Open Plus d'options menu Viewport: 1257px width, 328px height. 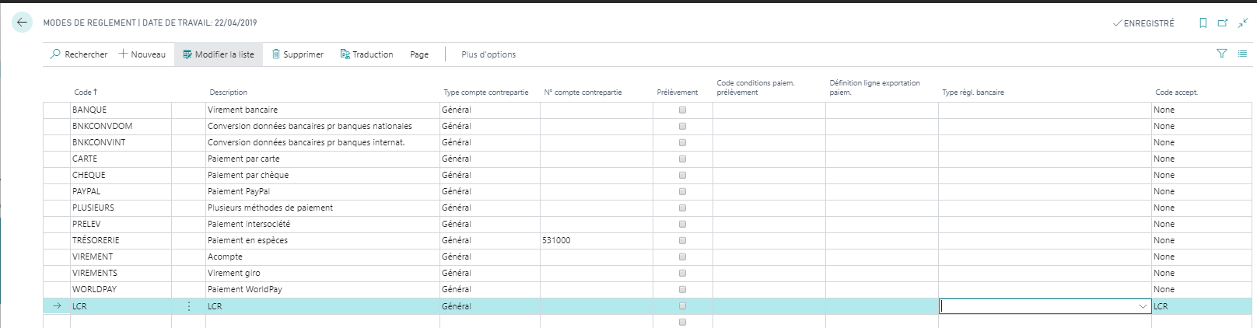488,54
